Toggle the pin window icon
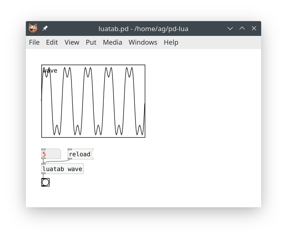The width and height of the screenshot is (287, 238). [45, 29]
